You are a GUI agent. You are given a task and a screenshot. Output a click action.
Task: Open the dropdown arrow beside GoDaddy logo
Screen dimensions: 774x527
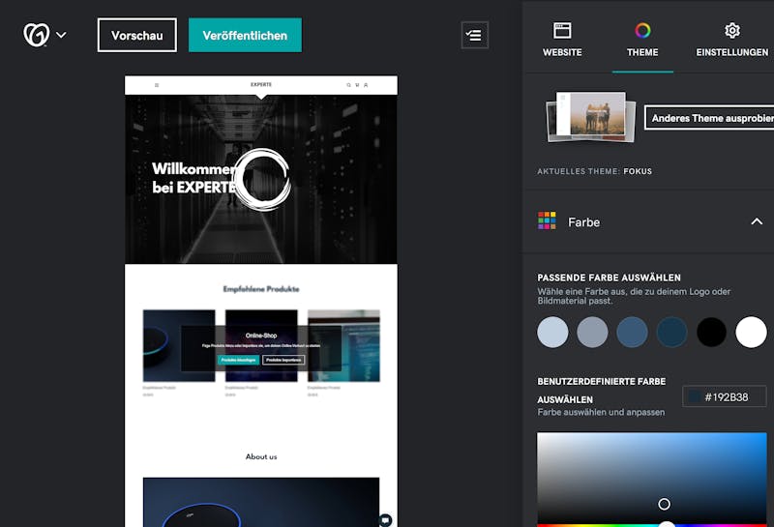[61, 35]
